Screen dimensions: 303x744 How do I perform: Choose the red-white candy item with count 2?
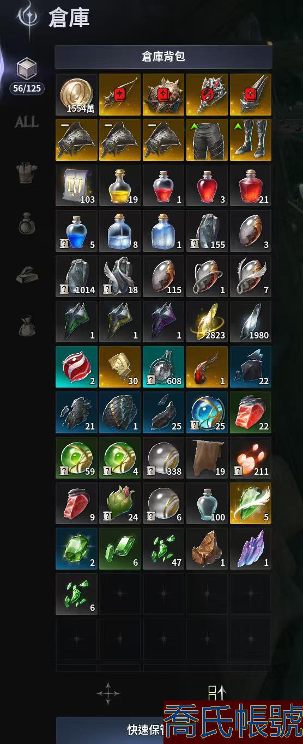click(76, 367)
